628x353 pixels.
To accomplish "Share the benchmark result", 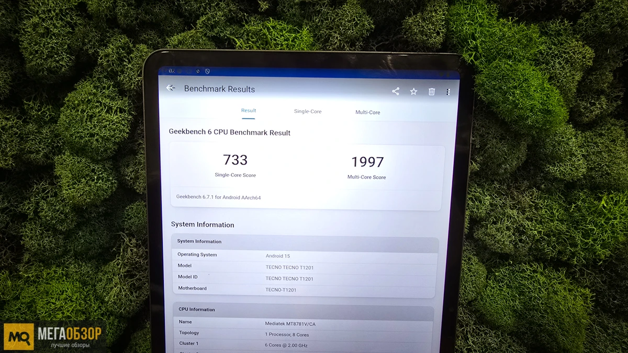I will click(396, 91).
